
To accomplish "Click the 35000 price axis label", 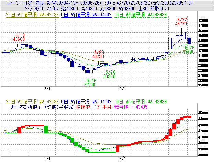I will 203,85.
